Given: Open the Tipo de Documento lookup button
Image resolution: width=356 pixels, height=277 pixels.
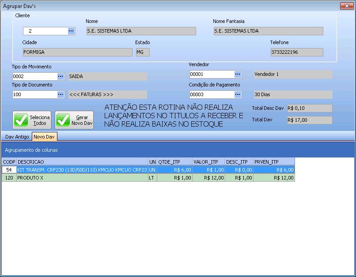Looking at the screenshot, I should [x=61, y=94].
